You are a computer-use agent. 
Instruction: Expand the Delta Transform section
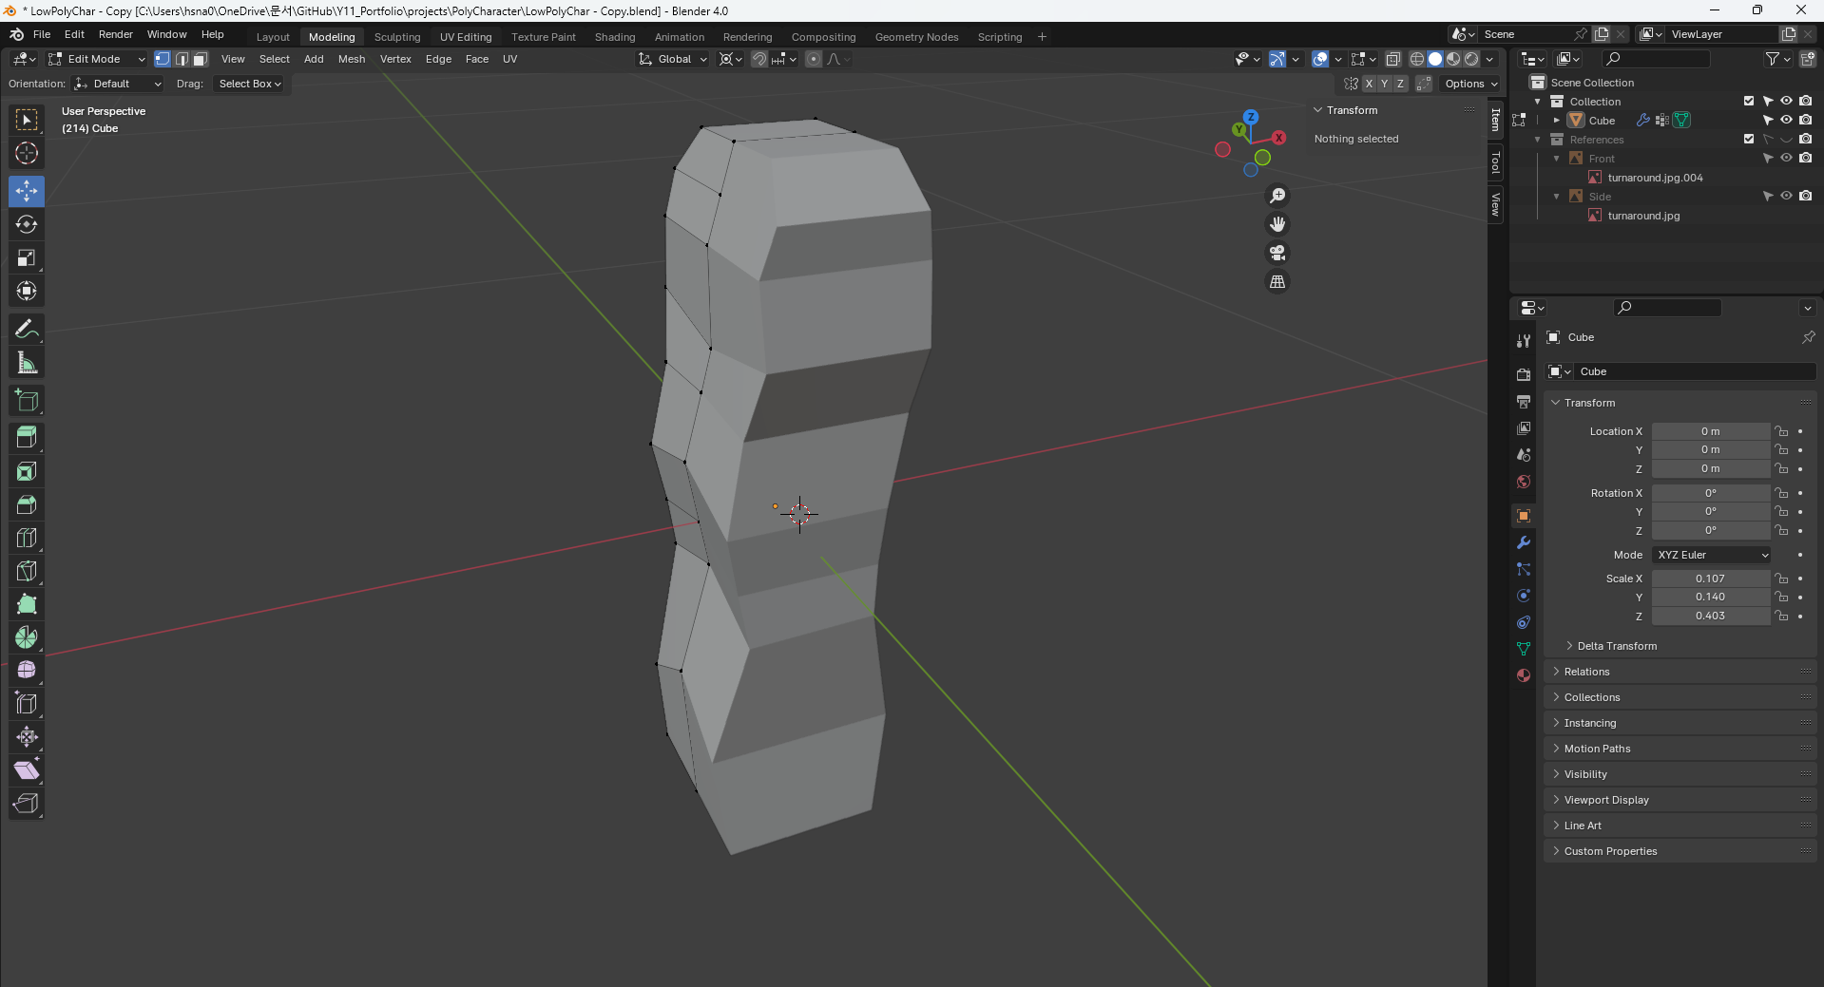click(x=1616, y=646)
